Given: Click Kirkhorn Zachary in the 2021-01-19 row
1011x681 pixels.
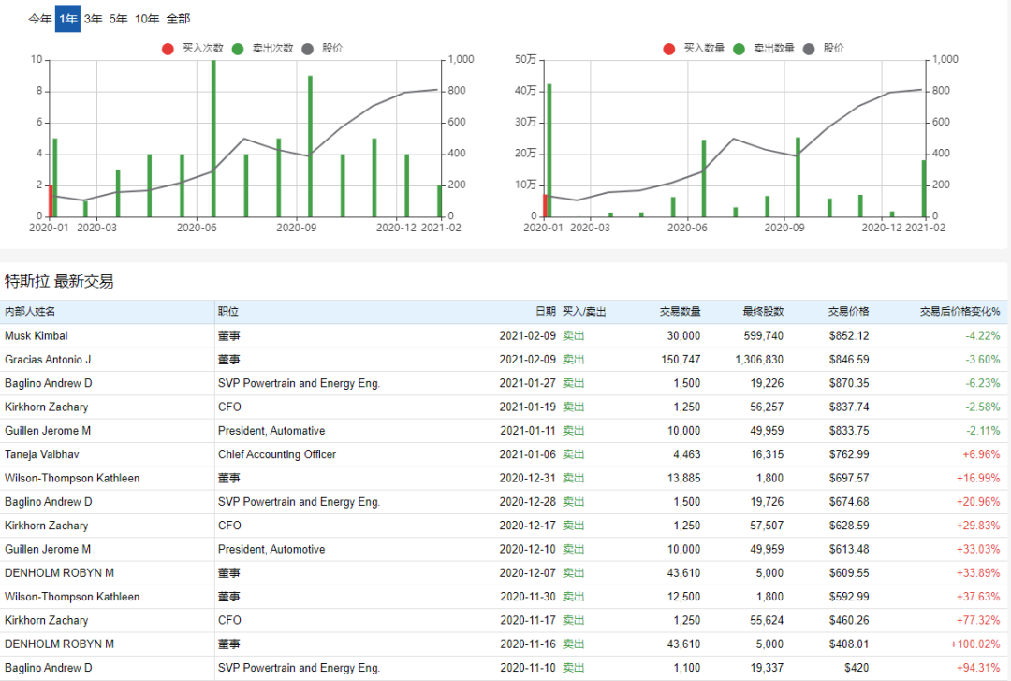Looking at the screenshot, I should tap(47, 407).
